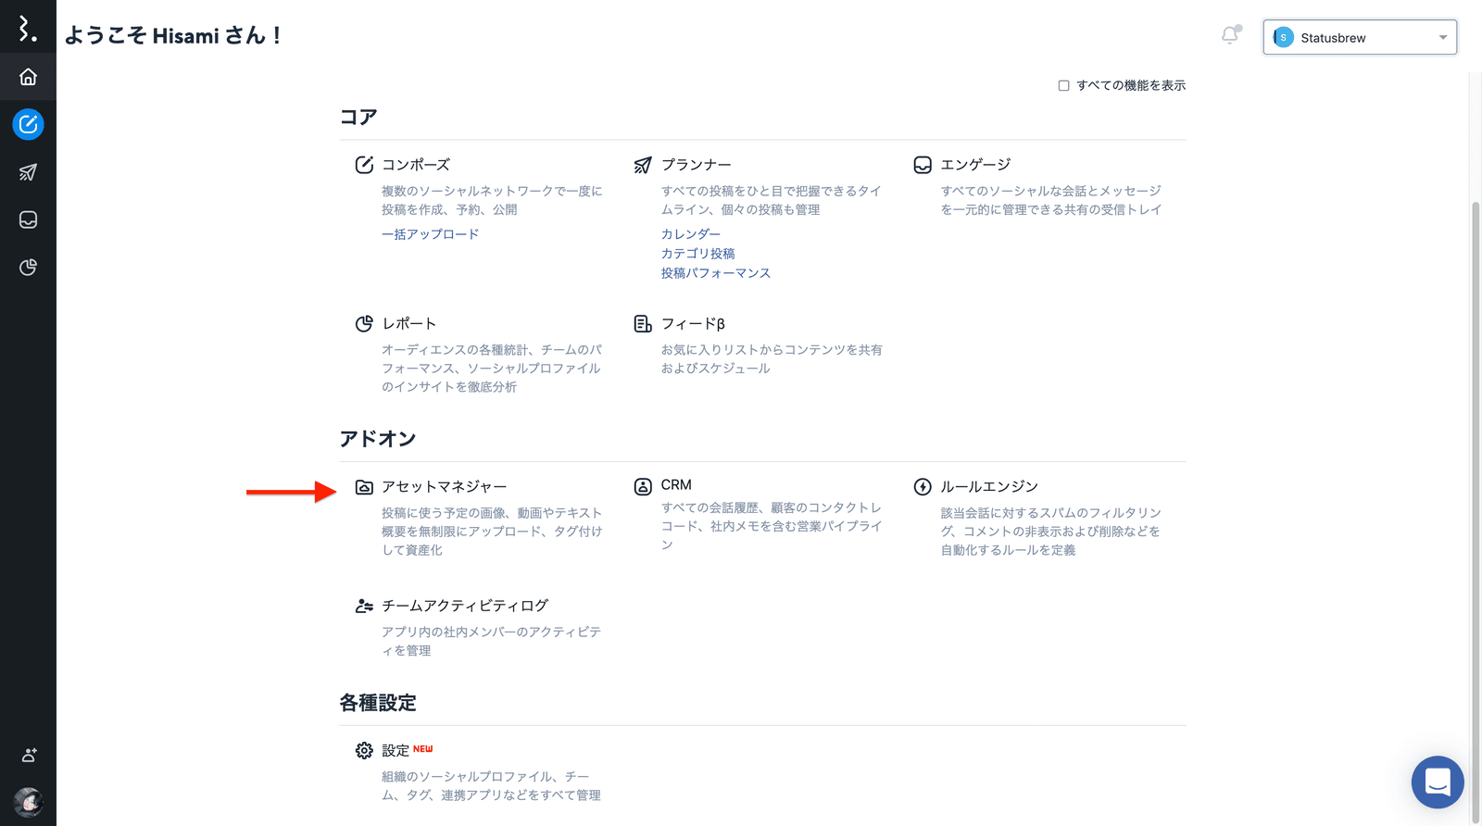Open planner paper-plane icon in sidebar
This screenshot has width=1482, height=826.
click(28, 172)
